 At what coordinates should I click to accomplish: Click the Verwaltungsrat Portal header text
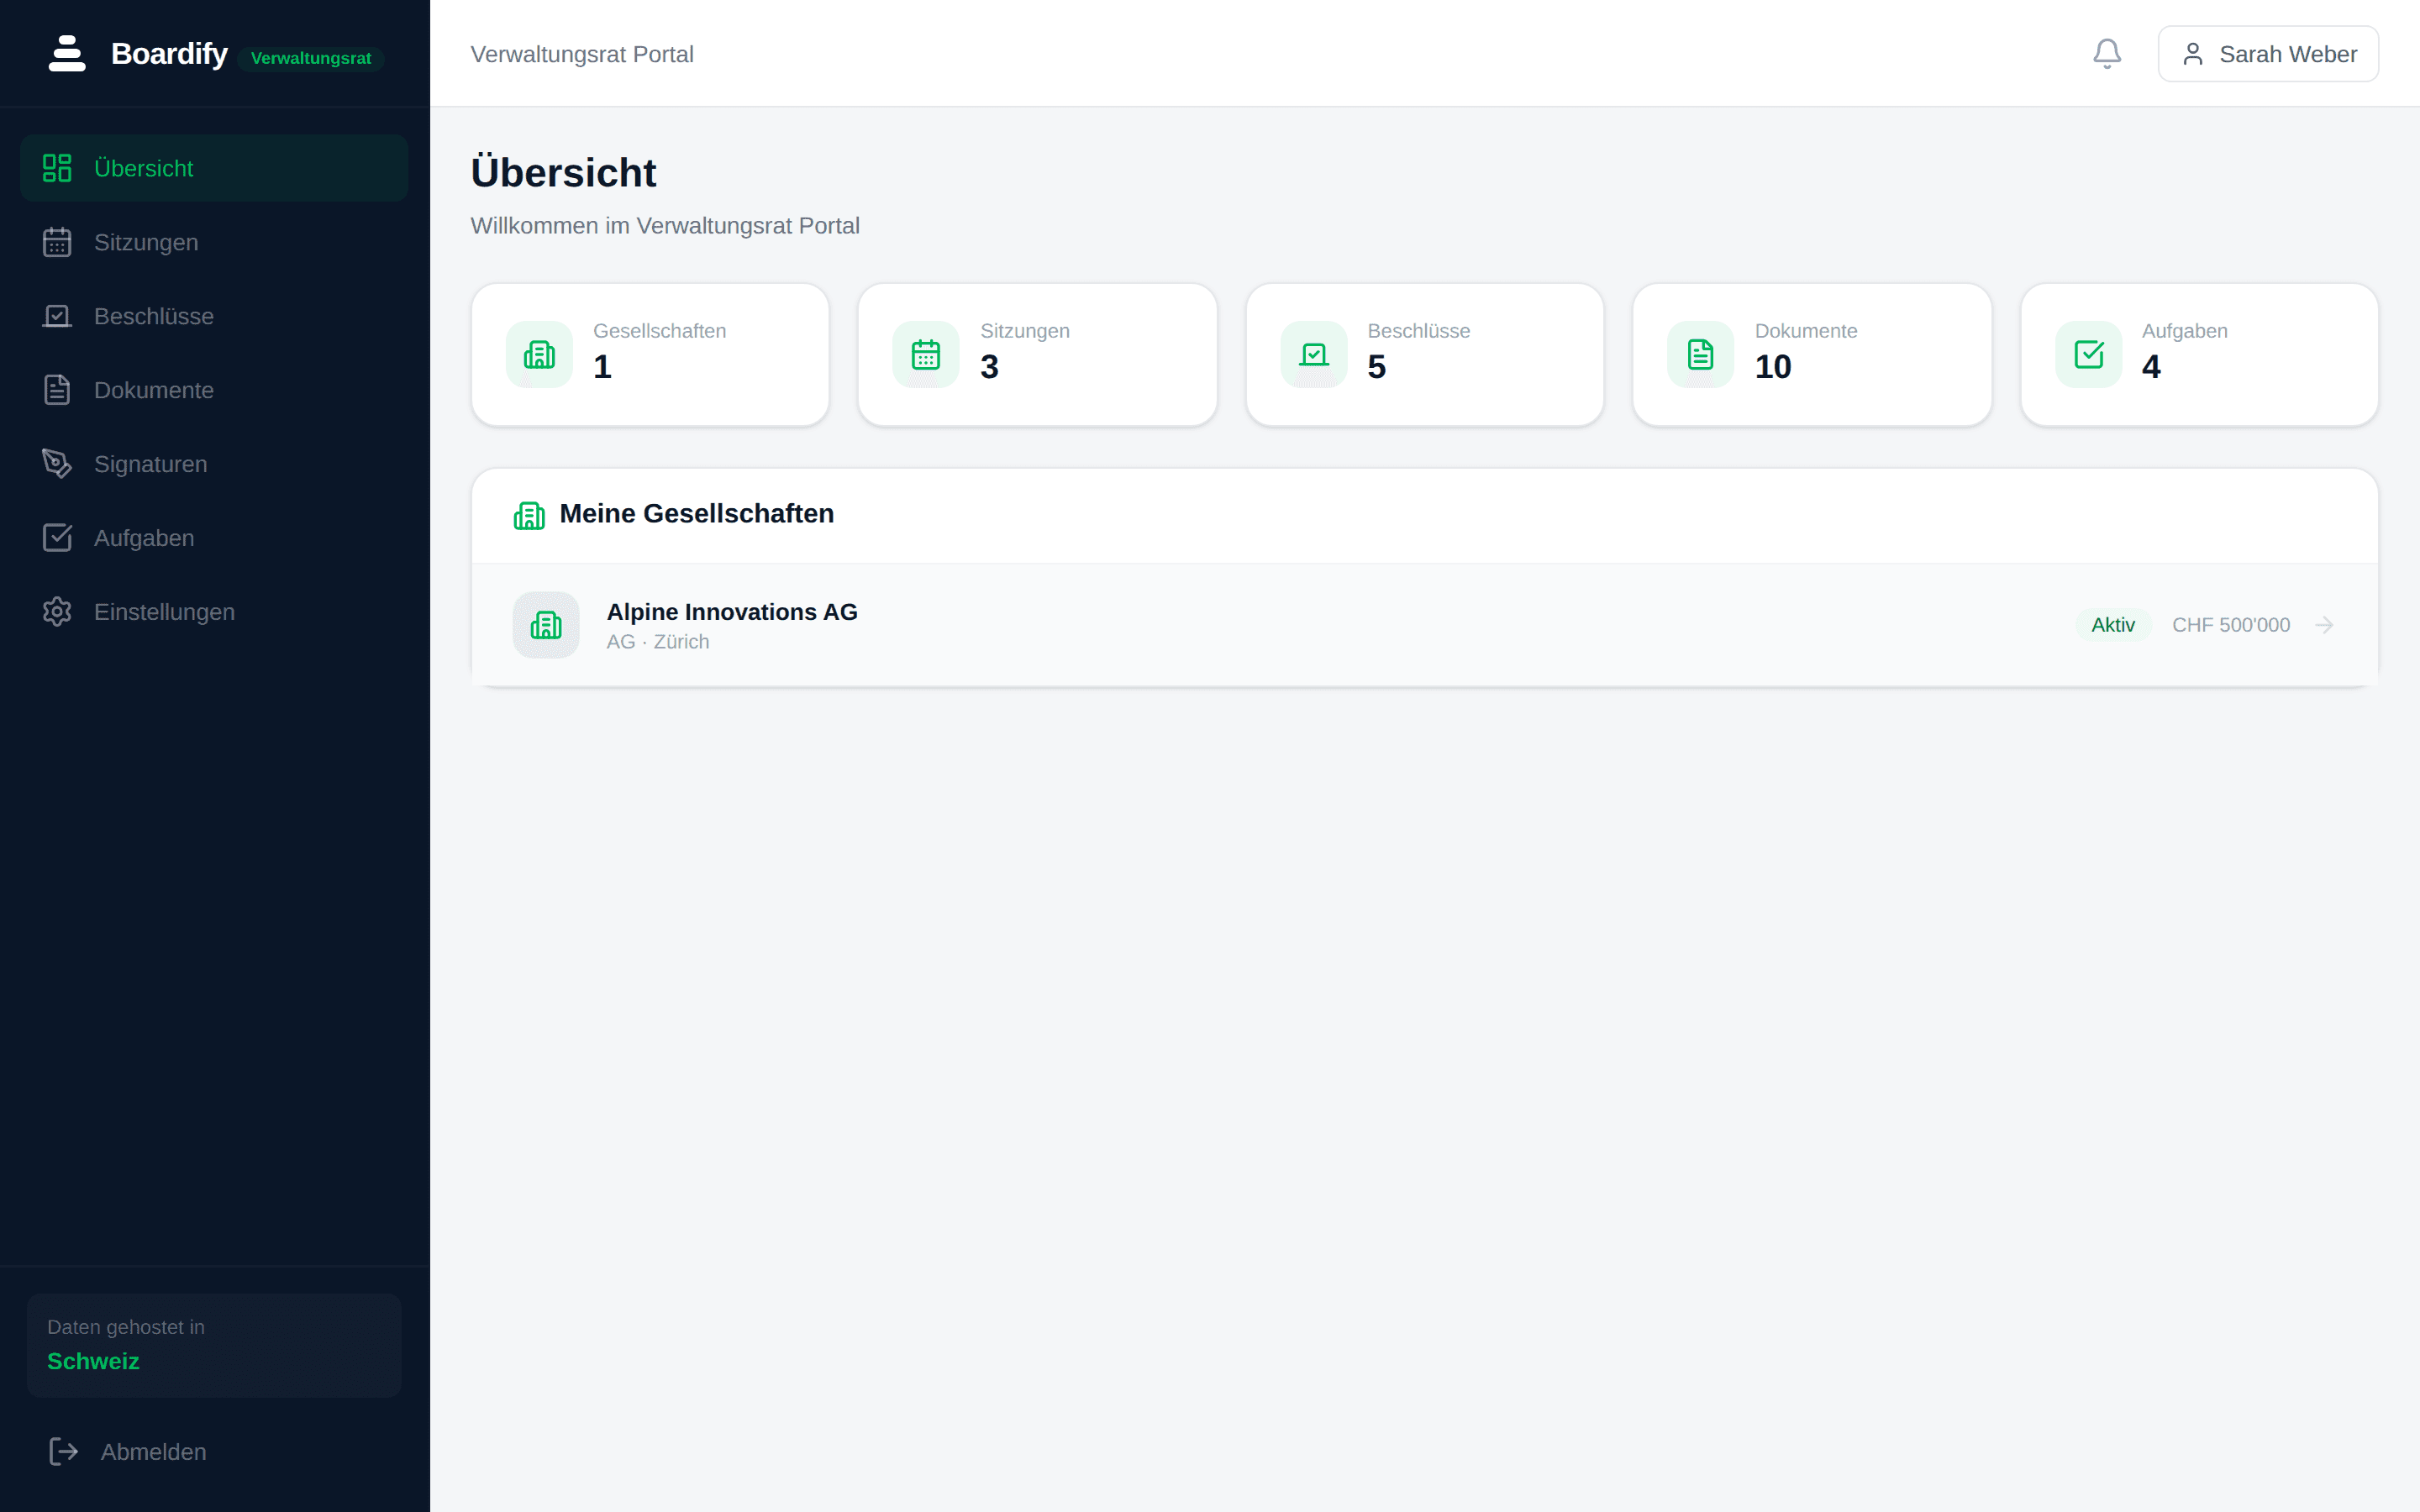point(582,54)
